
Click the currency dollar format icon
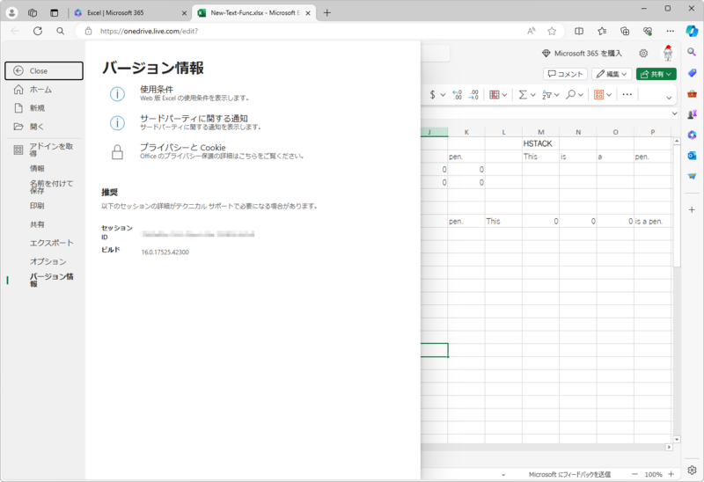pos(432,94)
